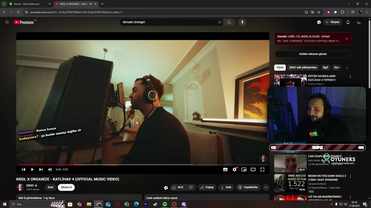Viewport: 371px width, 208px height.
Task: Click the star icon left of like button
Action: click(166, 187)
